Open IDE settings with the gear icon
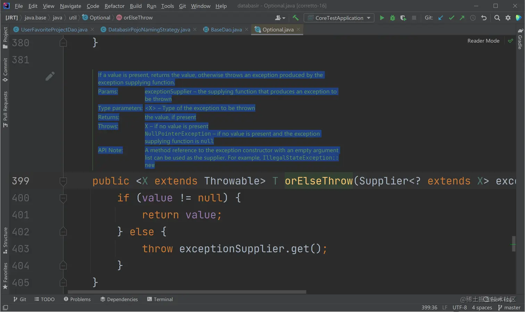This screenshot has width=525, height=312. click(508, 18)
